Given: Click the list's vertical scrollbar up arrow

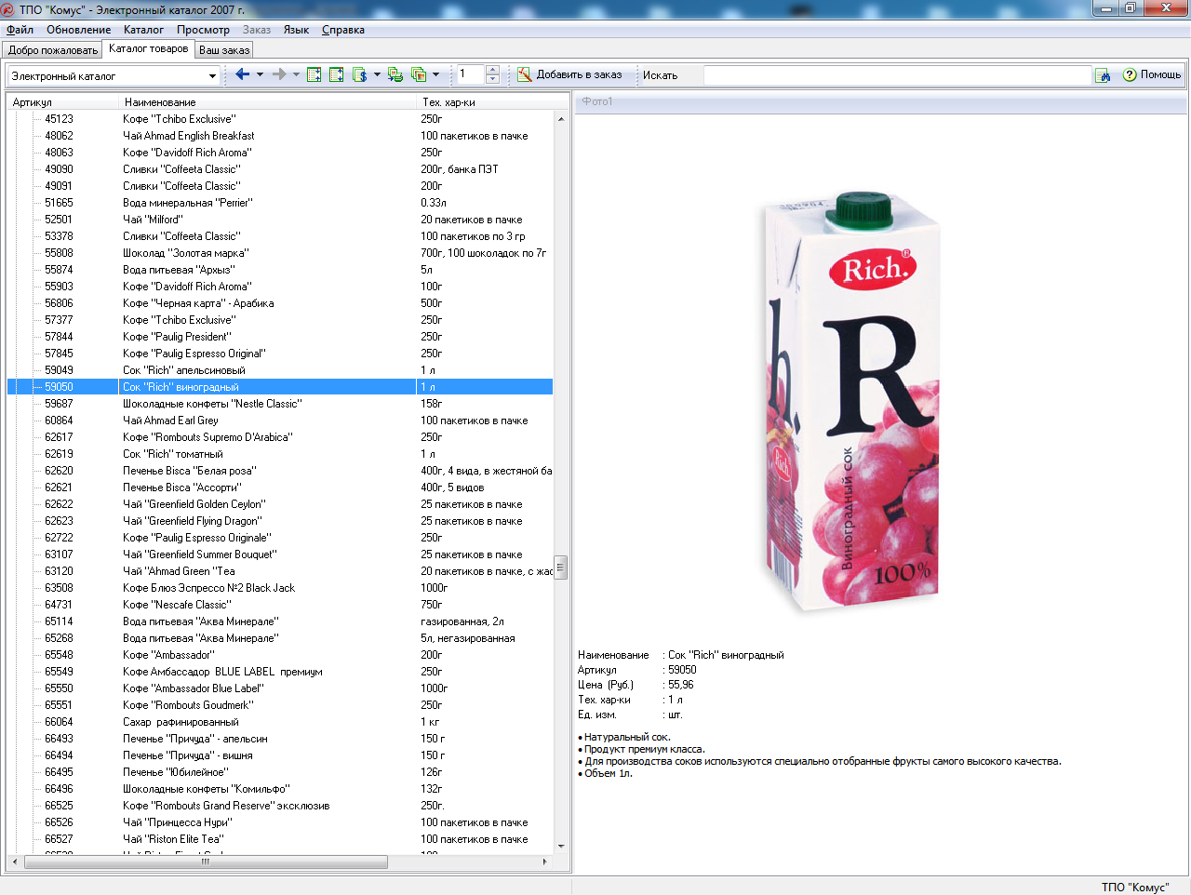Looking at the screenshot, I should pyautogui.click(x=561, y=119).
